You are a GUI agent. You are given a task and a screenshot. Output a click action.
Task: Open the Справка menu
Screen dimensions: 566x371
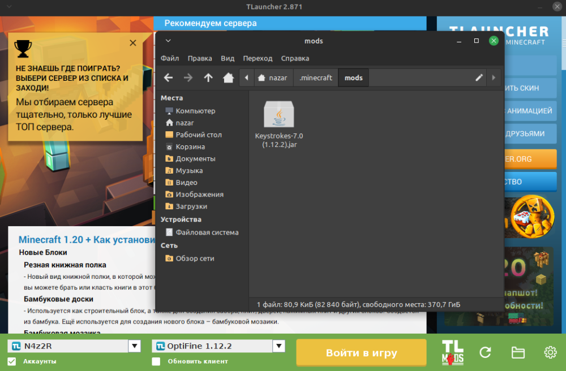click(x=295, y=58)
